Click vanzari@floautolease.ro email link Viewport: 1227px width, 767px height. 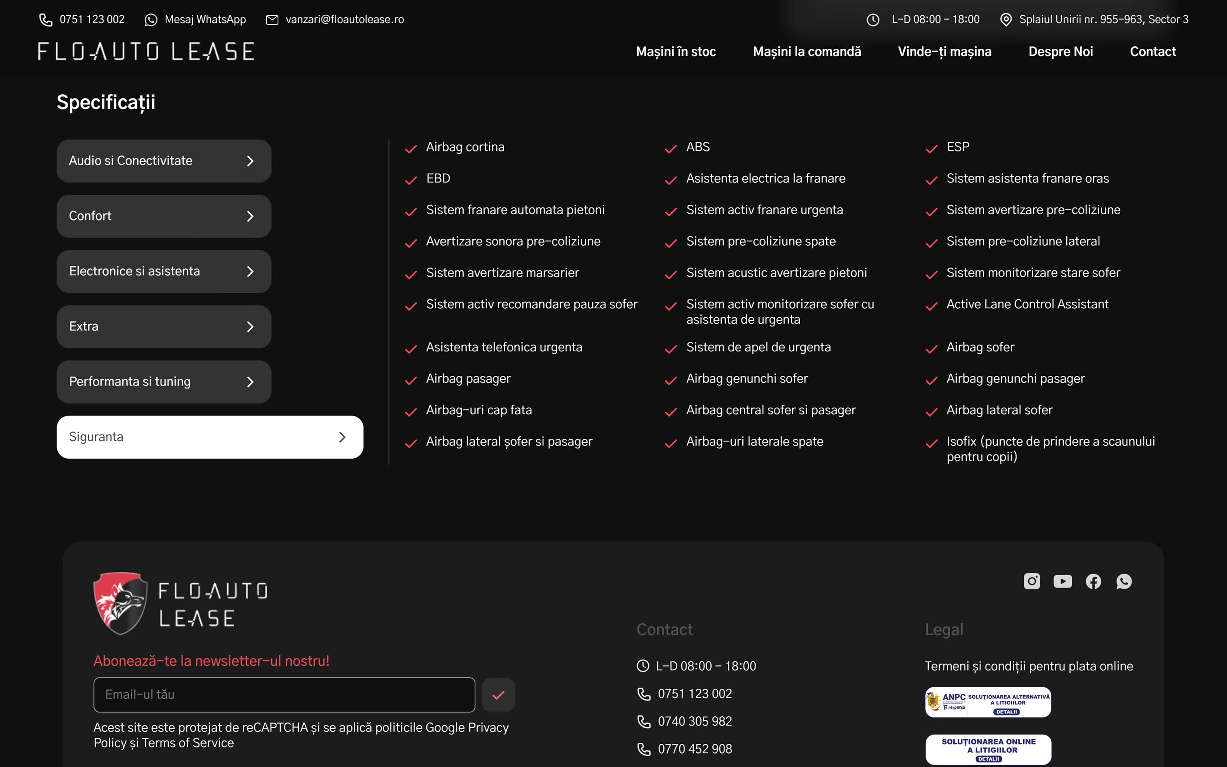345,20
